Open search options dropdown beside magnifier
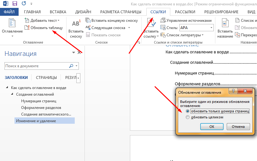 pyautogui.click(x=76, y=66)
